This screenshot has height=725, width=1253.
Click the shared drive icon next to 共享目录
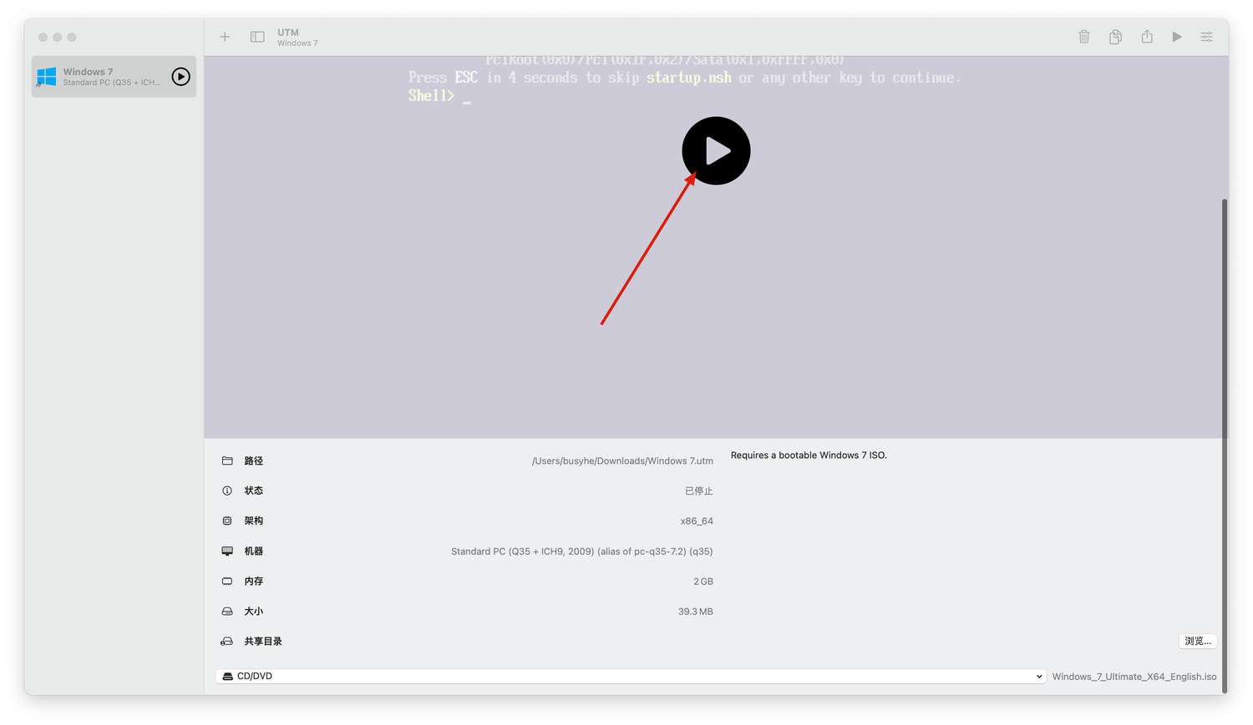227,642
